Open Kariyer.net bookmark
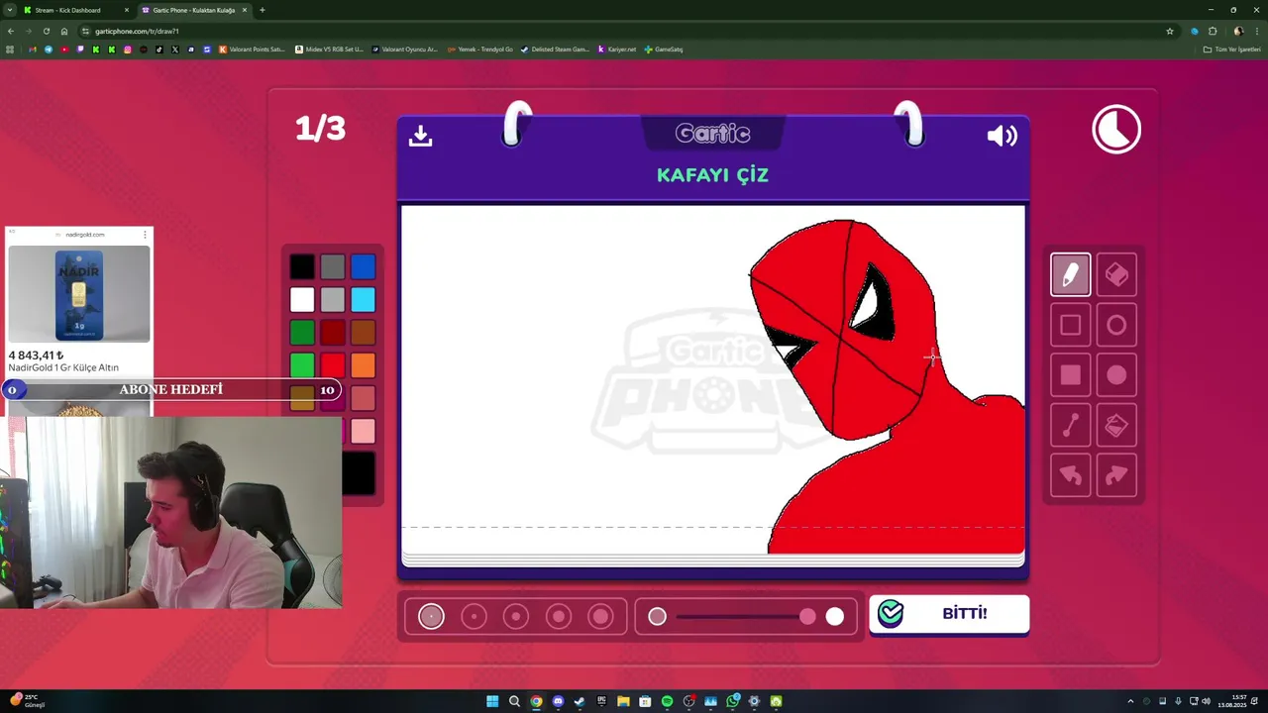Screen dimensions: 1268x713 tap(616, 50)
